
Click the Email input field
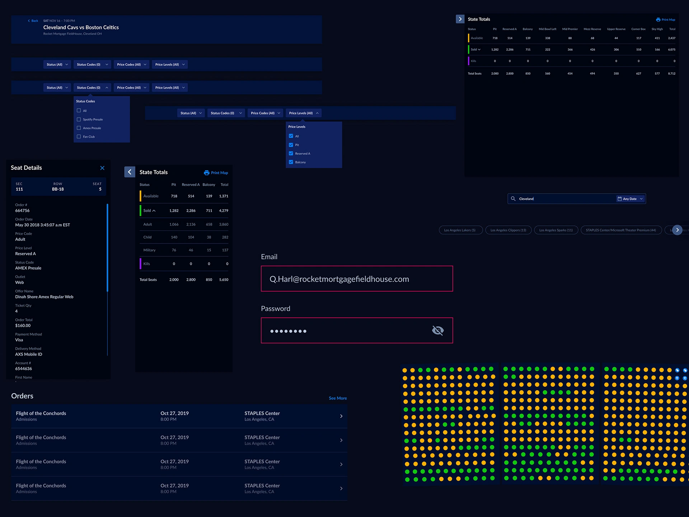[x=357, y=279]
